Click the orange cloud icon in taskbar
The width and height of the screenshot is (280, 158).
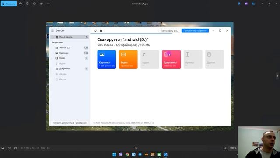[147, 154]
